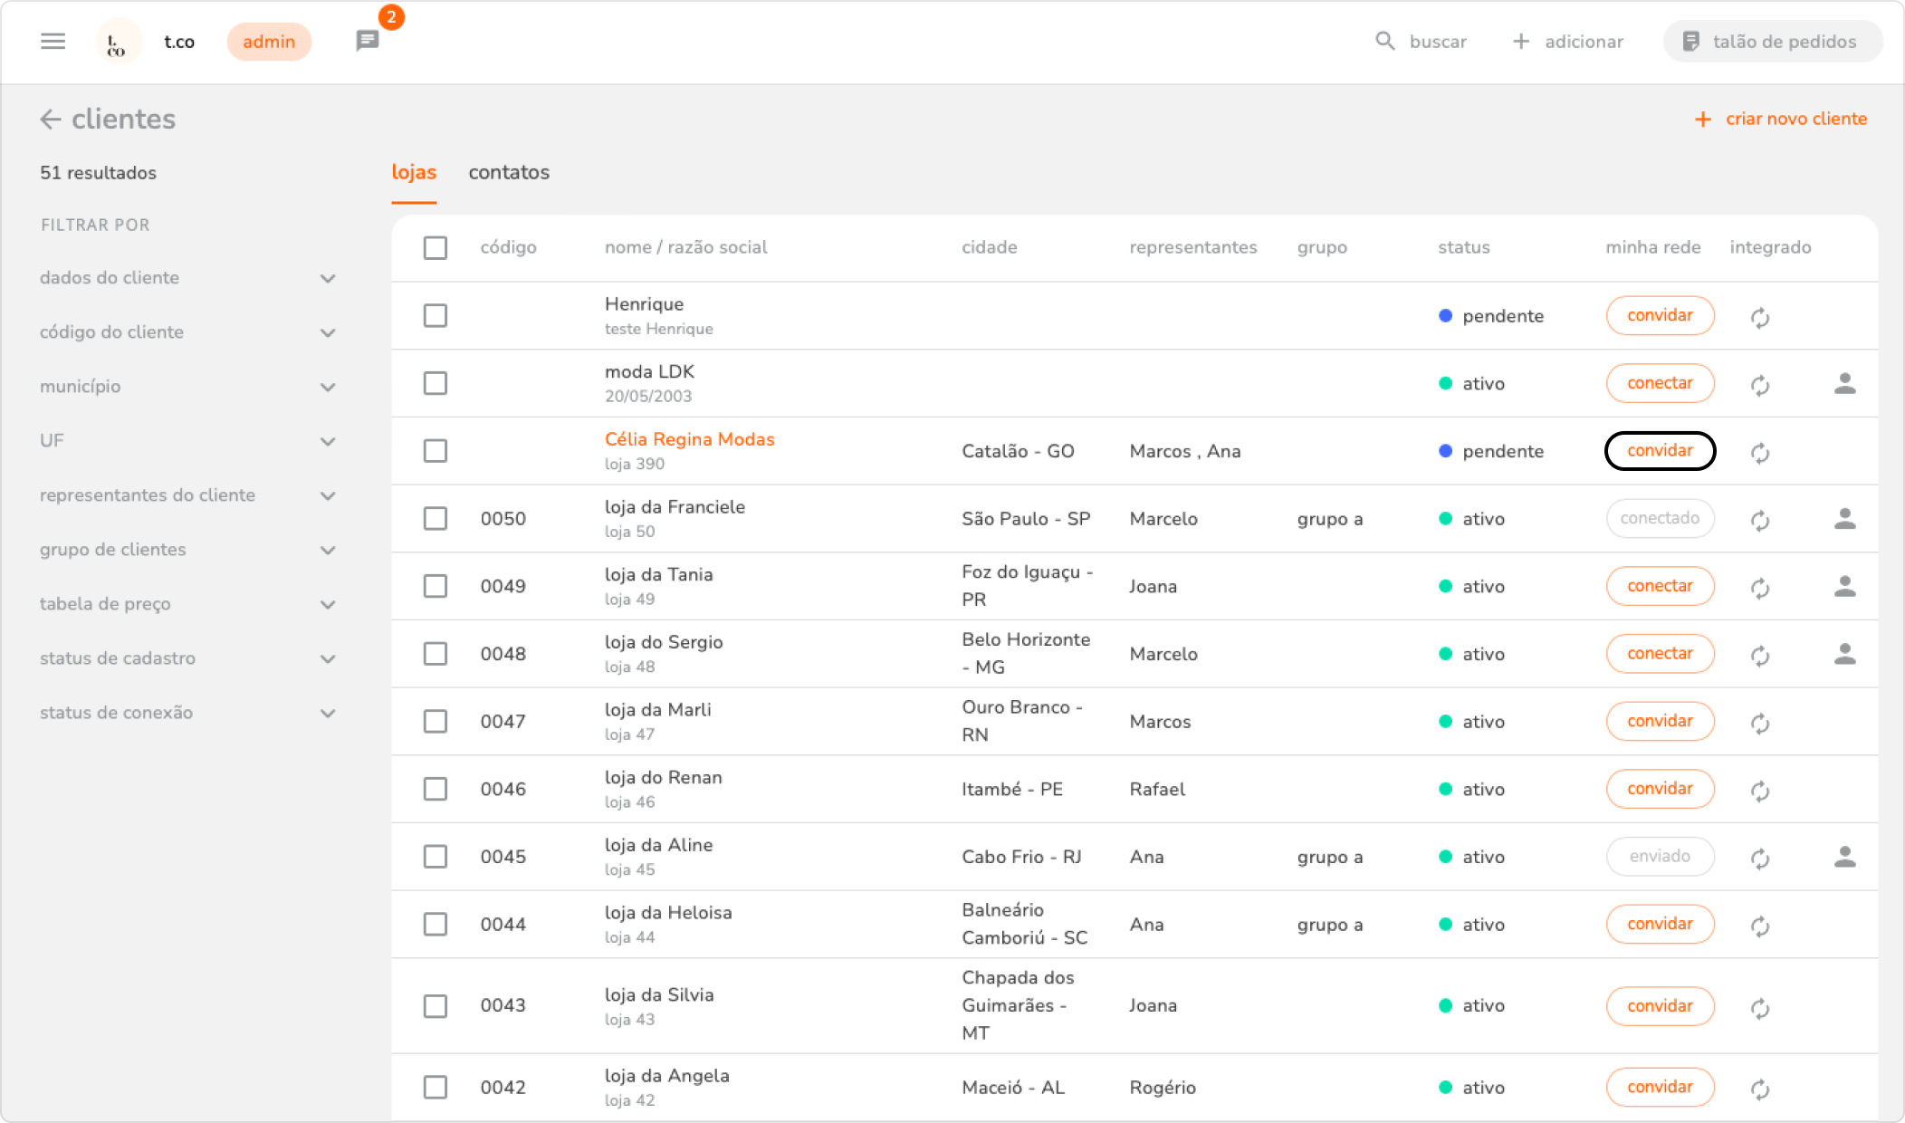Screen dimensions: 1905x1123
Task: Check the loja da Franciele row
Action: coord(436,519)
